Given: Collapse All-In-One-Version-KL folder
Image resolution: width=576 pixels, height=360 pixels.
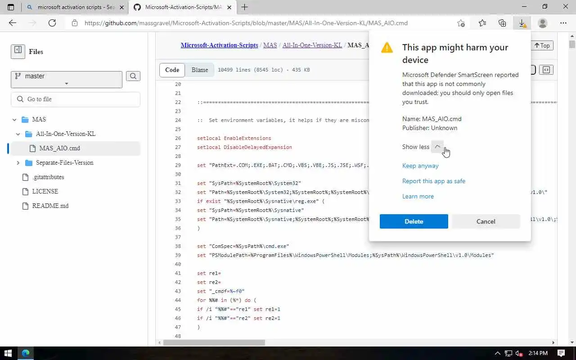Looking at the screenshot, I should point(18,134).
